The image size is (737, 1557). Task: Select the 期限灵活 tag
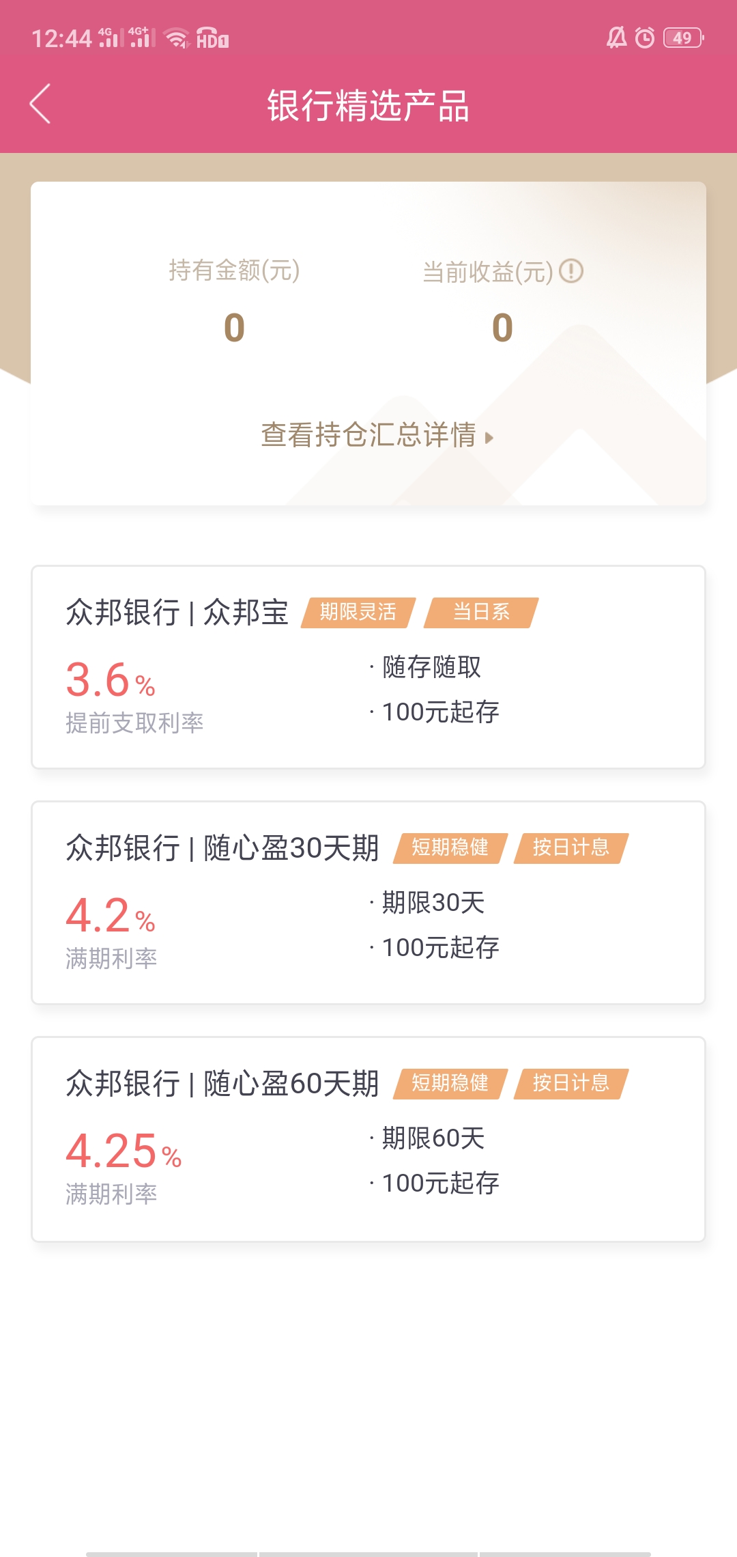[358, 612]
